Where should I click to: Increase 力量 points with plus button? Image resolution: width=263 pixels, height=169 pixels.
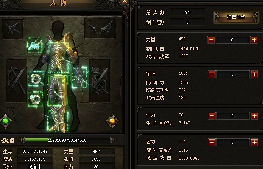[x=254, y=40]
